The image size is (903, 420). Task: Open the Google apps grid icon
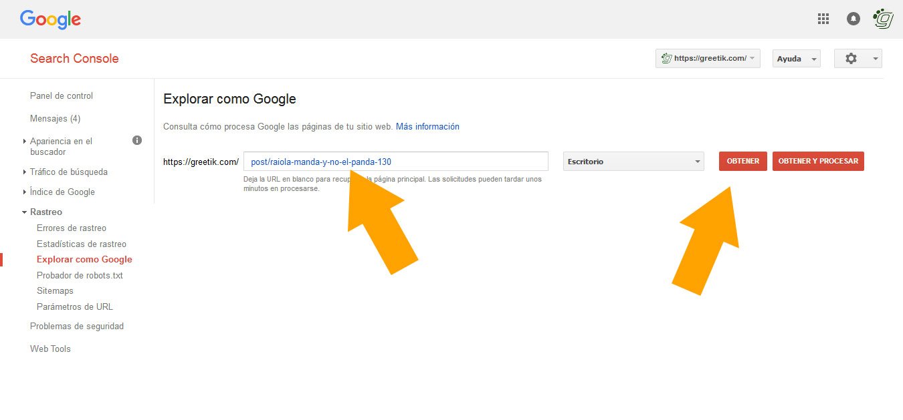[823, 19]
